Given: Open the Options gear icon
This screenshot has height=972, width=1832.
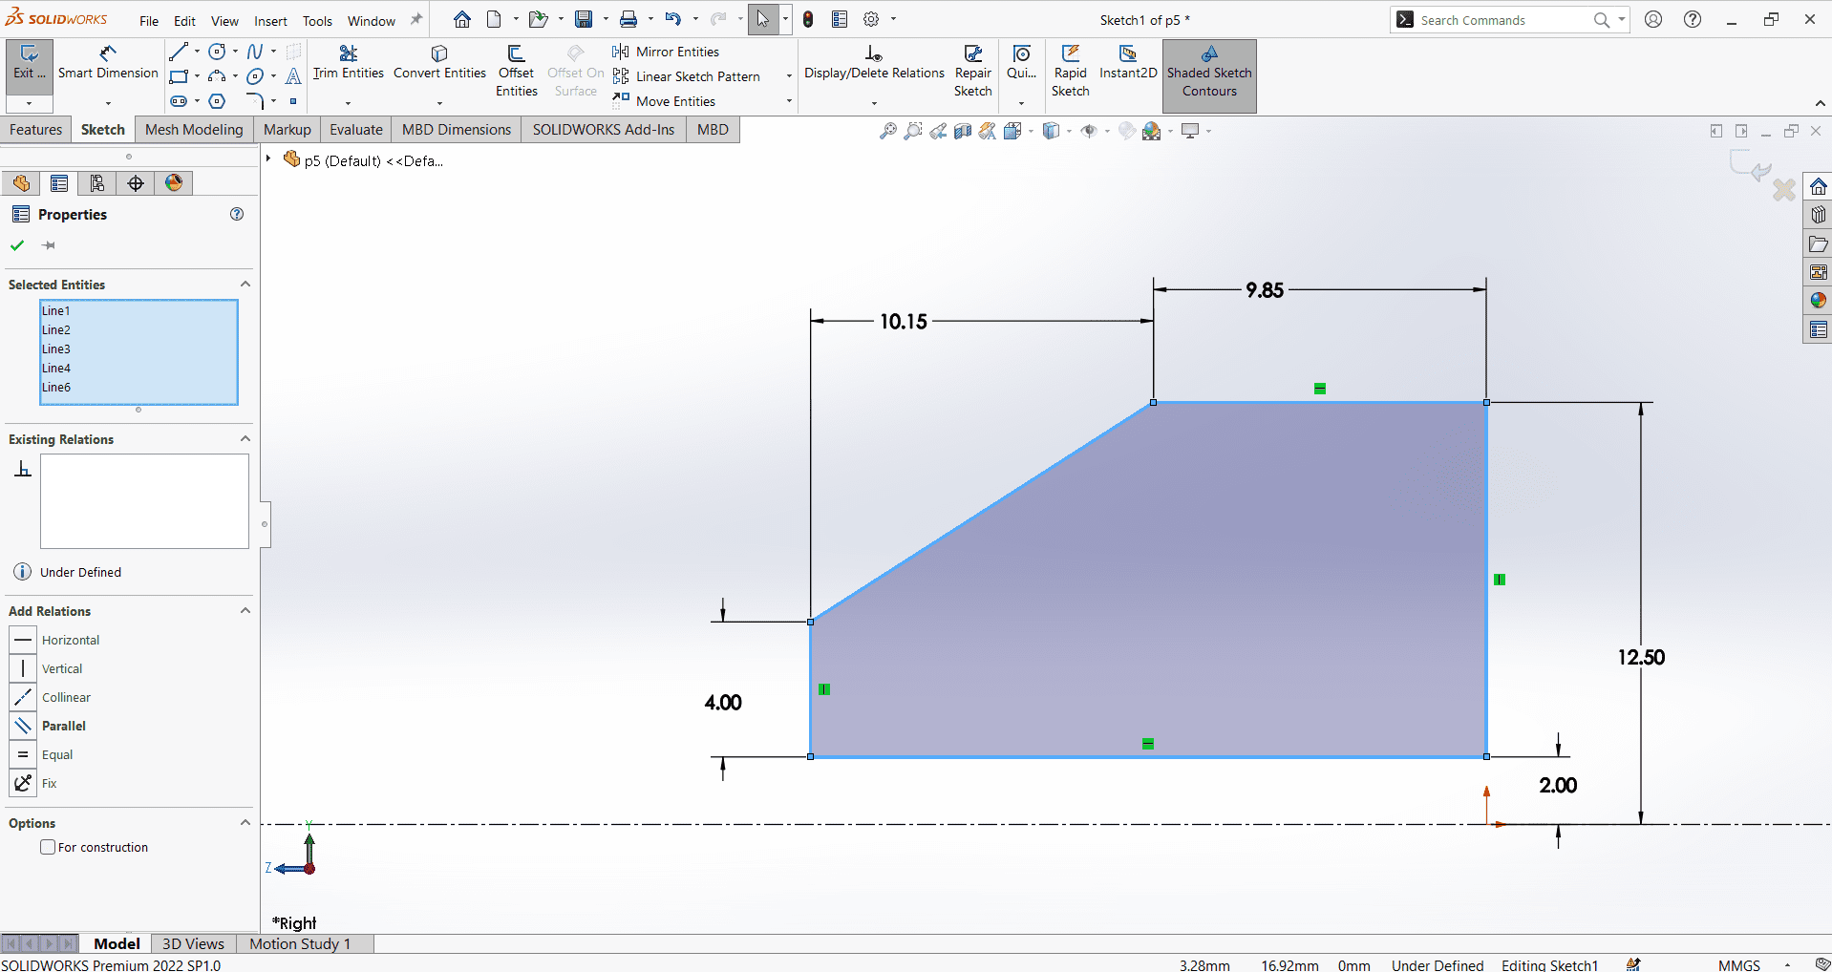Looking at the screenshot, I should [x=871, y=19].
